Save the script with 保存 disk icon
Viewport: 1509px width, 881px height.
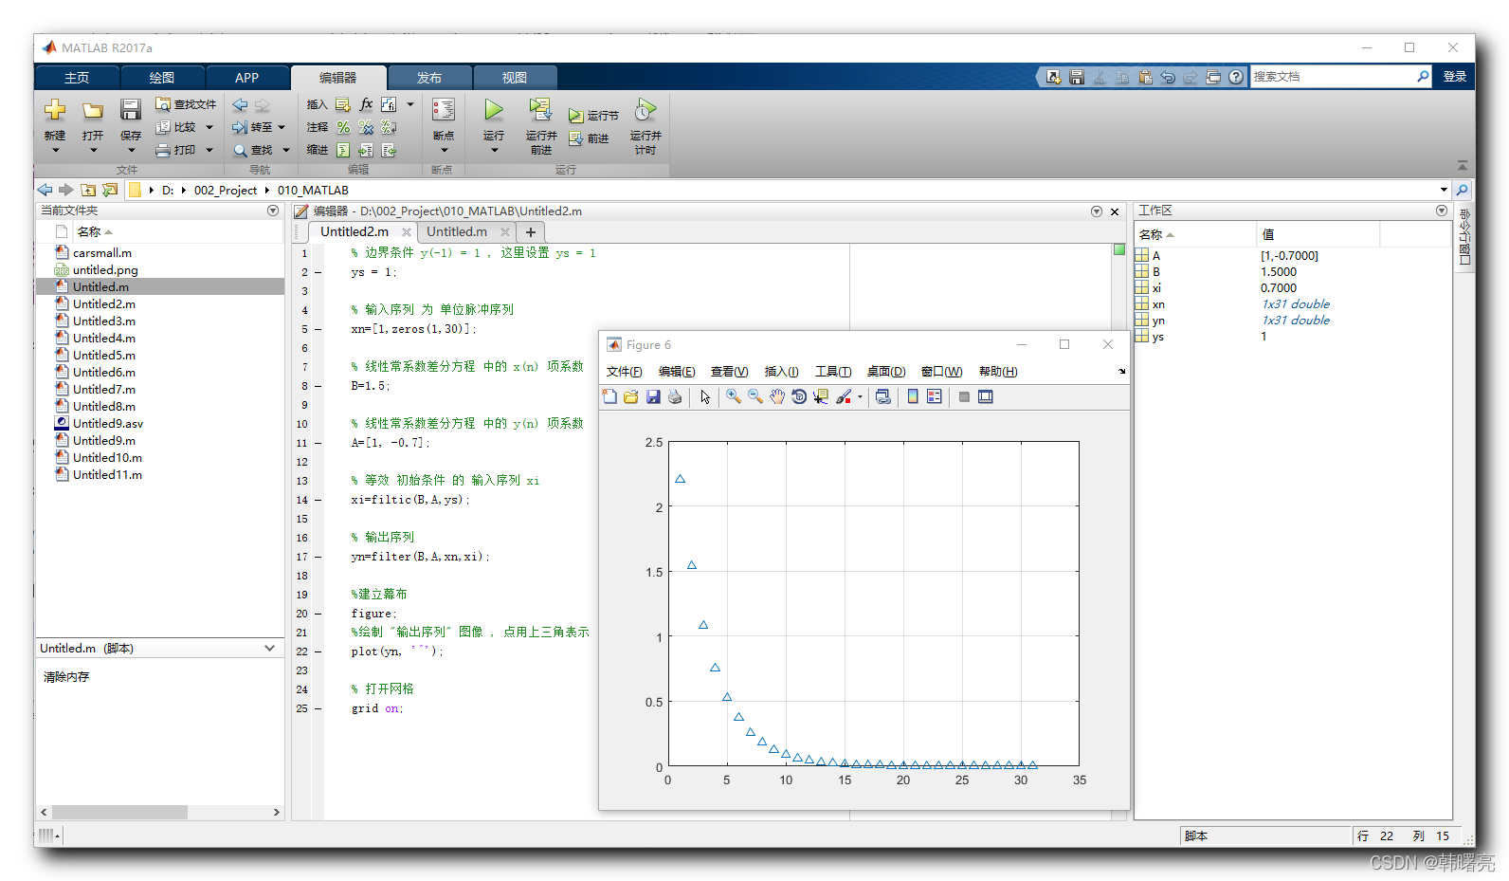(131, 109)
